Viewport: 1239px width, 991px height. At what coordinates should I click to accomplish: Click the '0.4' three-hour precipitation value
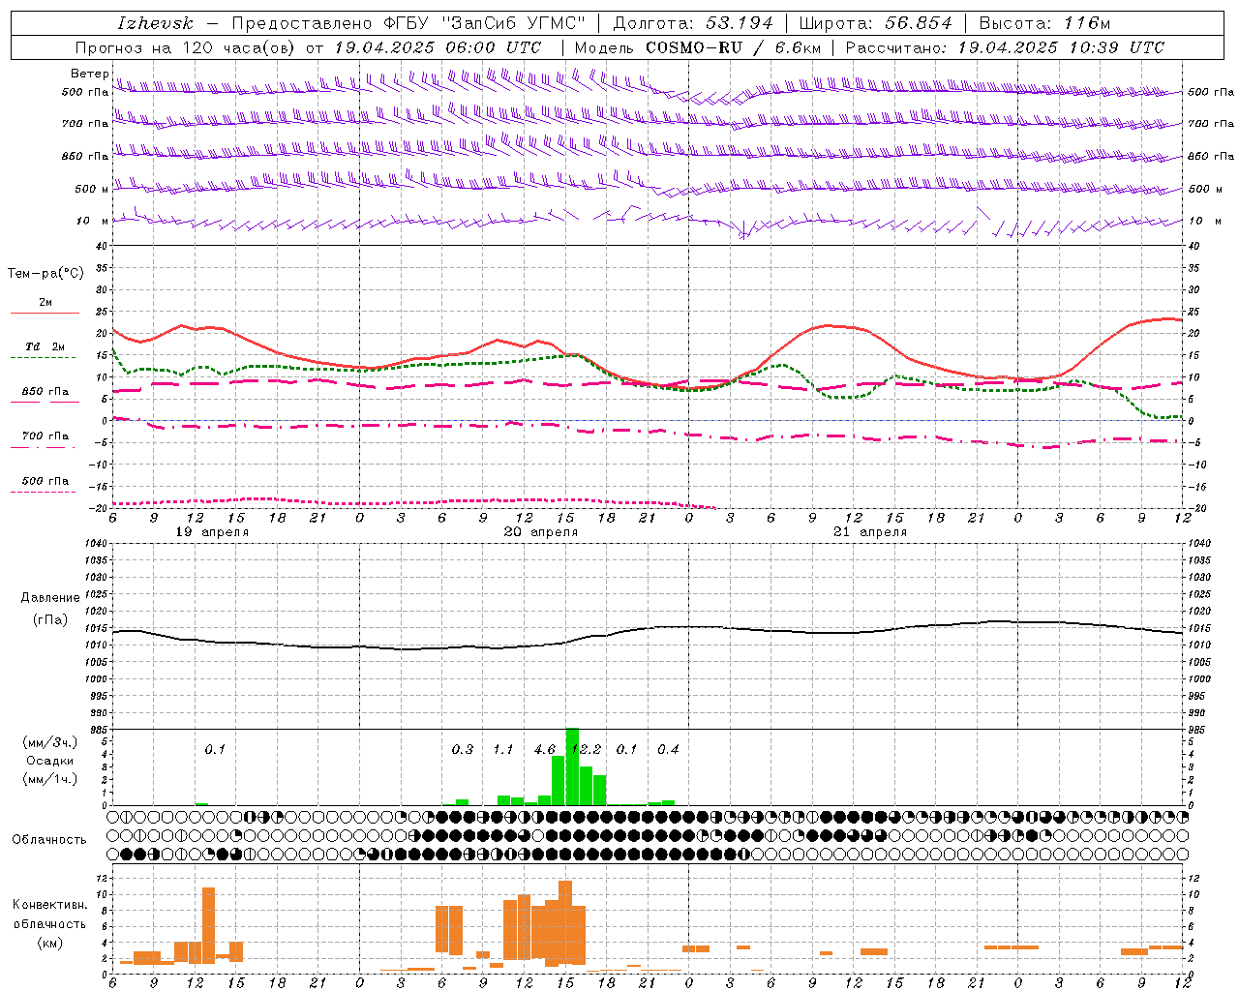coord(668,749)
